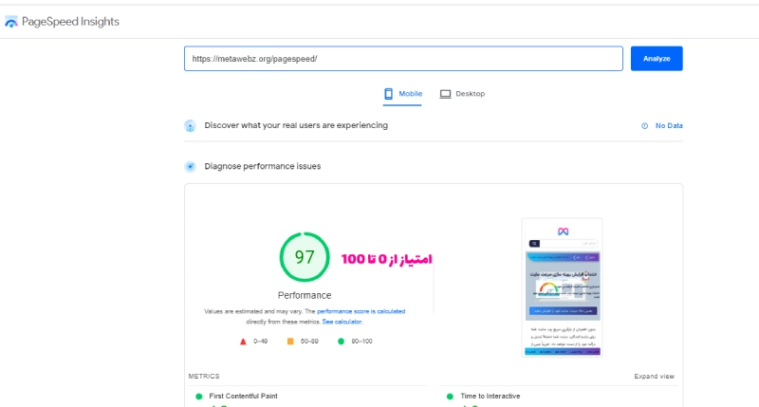This screenshot has height=407, width=759.
Task: Expand the metrics with Expand view
Action: pyautogui.click(x=654, y=377)
